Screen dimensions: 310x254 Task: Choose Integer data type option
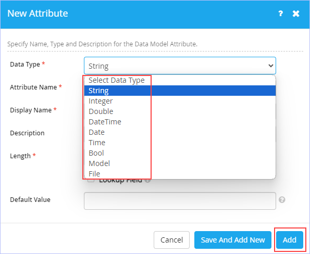(180, 101)
